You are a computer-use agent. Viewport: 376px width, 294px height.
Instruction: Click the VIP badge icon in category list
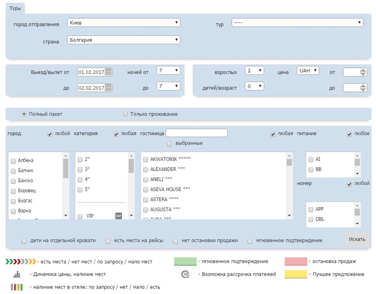pos(119,216)
